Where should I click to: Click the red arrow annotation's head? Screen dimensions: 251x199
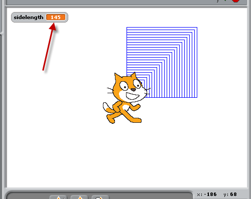(x=53, y=27)
